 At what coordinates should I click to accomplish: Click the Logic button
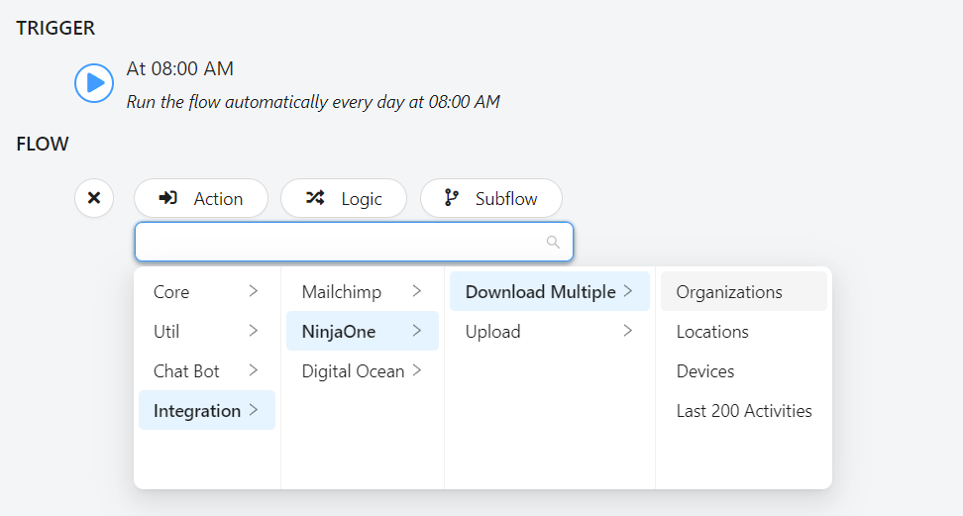344,198
